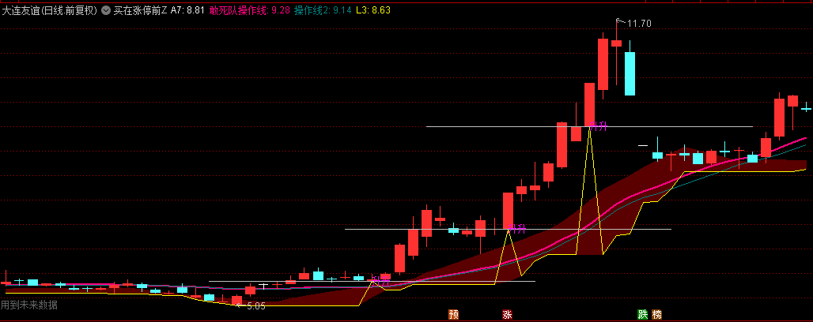Click the brown 榜 event marker
Image resolution: width=813 pixels, height=322 pixels.
[x=657, y=314]
